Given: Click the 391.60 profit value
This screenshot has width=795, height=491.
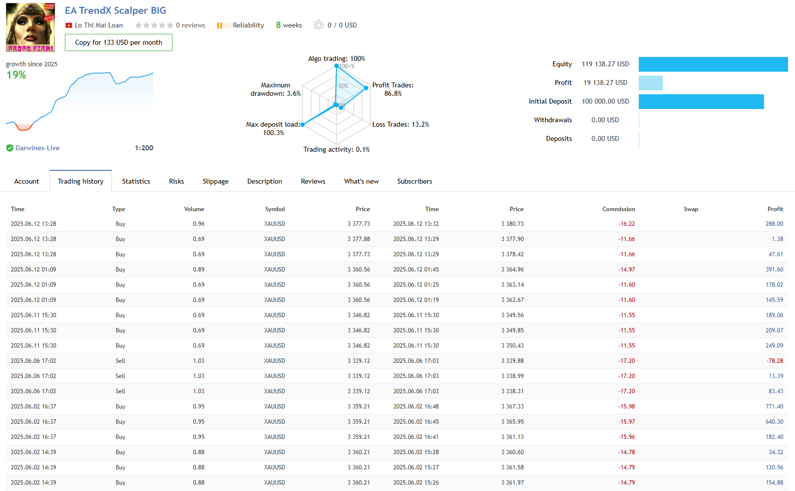Looking at the screenshot, I should [x=774, y=270].
